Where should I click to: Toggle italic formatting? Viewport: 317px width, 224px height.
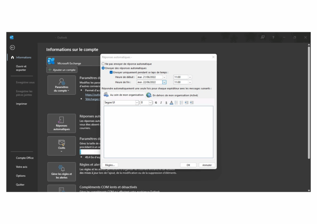pos(161,103)
